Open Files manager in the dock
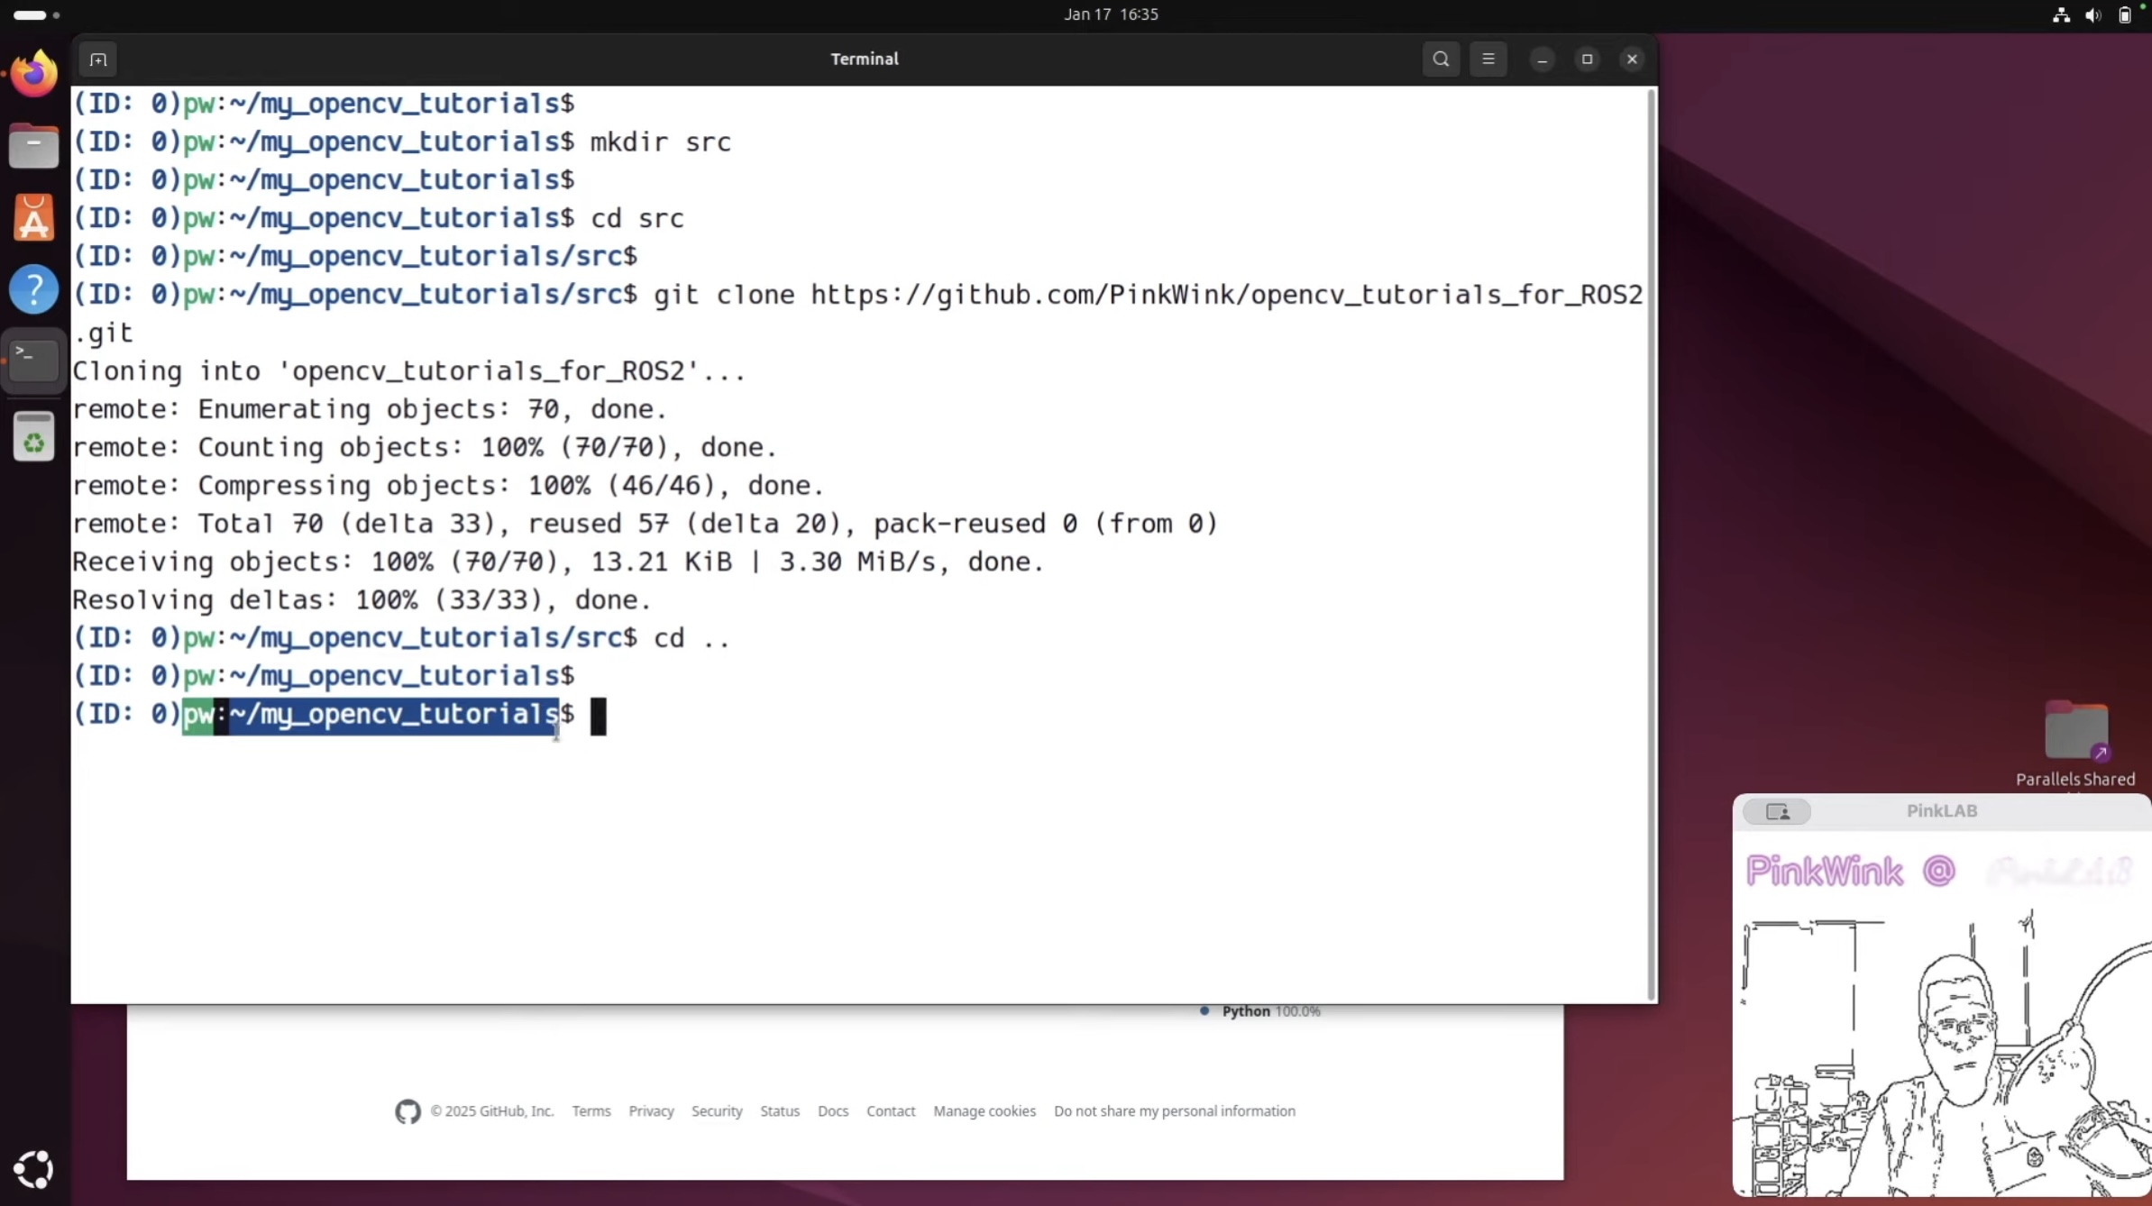This screenshot has height=1206, width=2152. point(34,146)
